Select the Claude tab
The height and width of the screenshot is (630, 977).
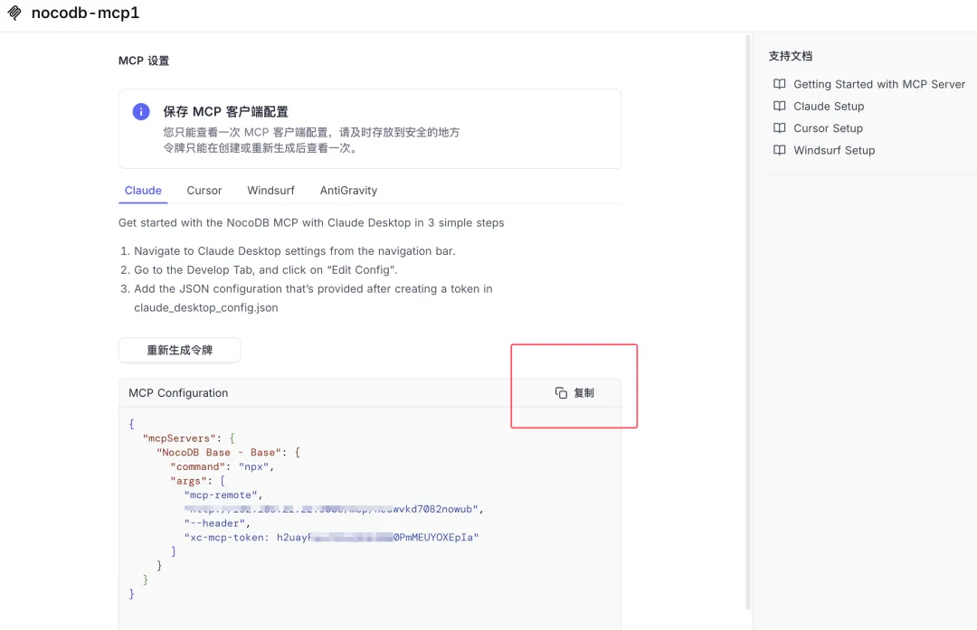(143, 191)
